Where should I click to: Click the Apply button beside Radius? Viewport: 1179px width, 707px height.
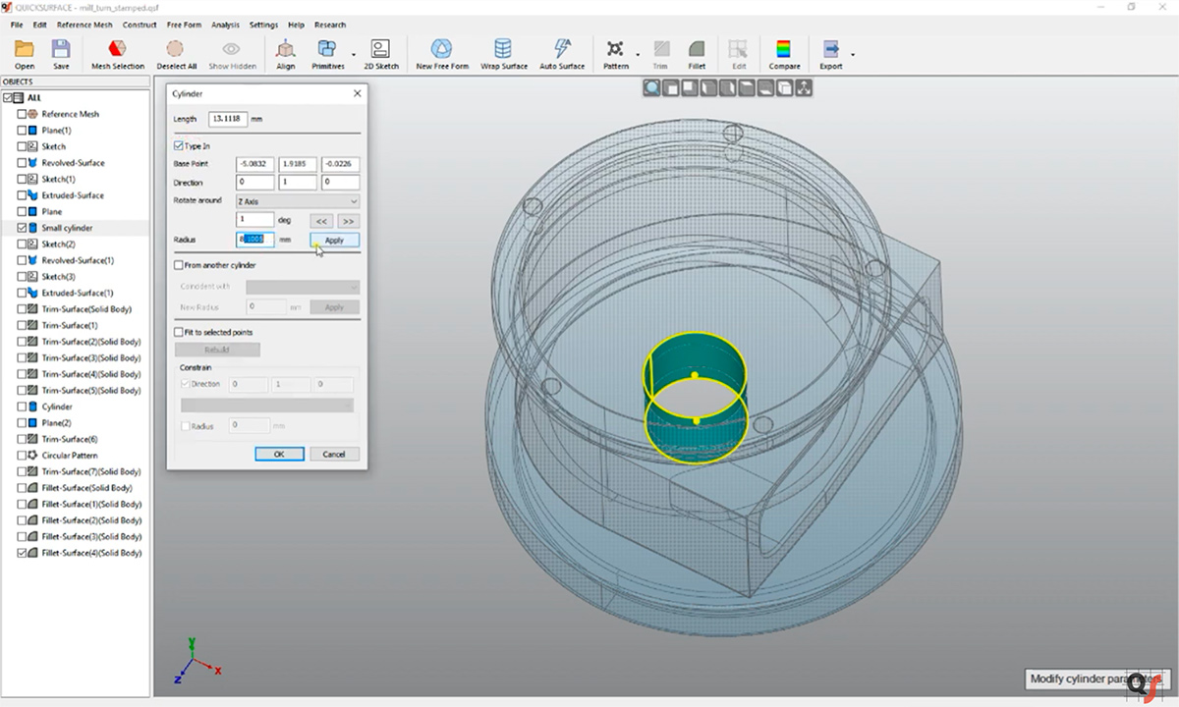click(x=334, y=240)
